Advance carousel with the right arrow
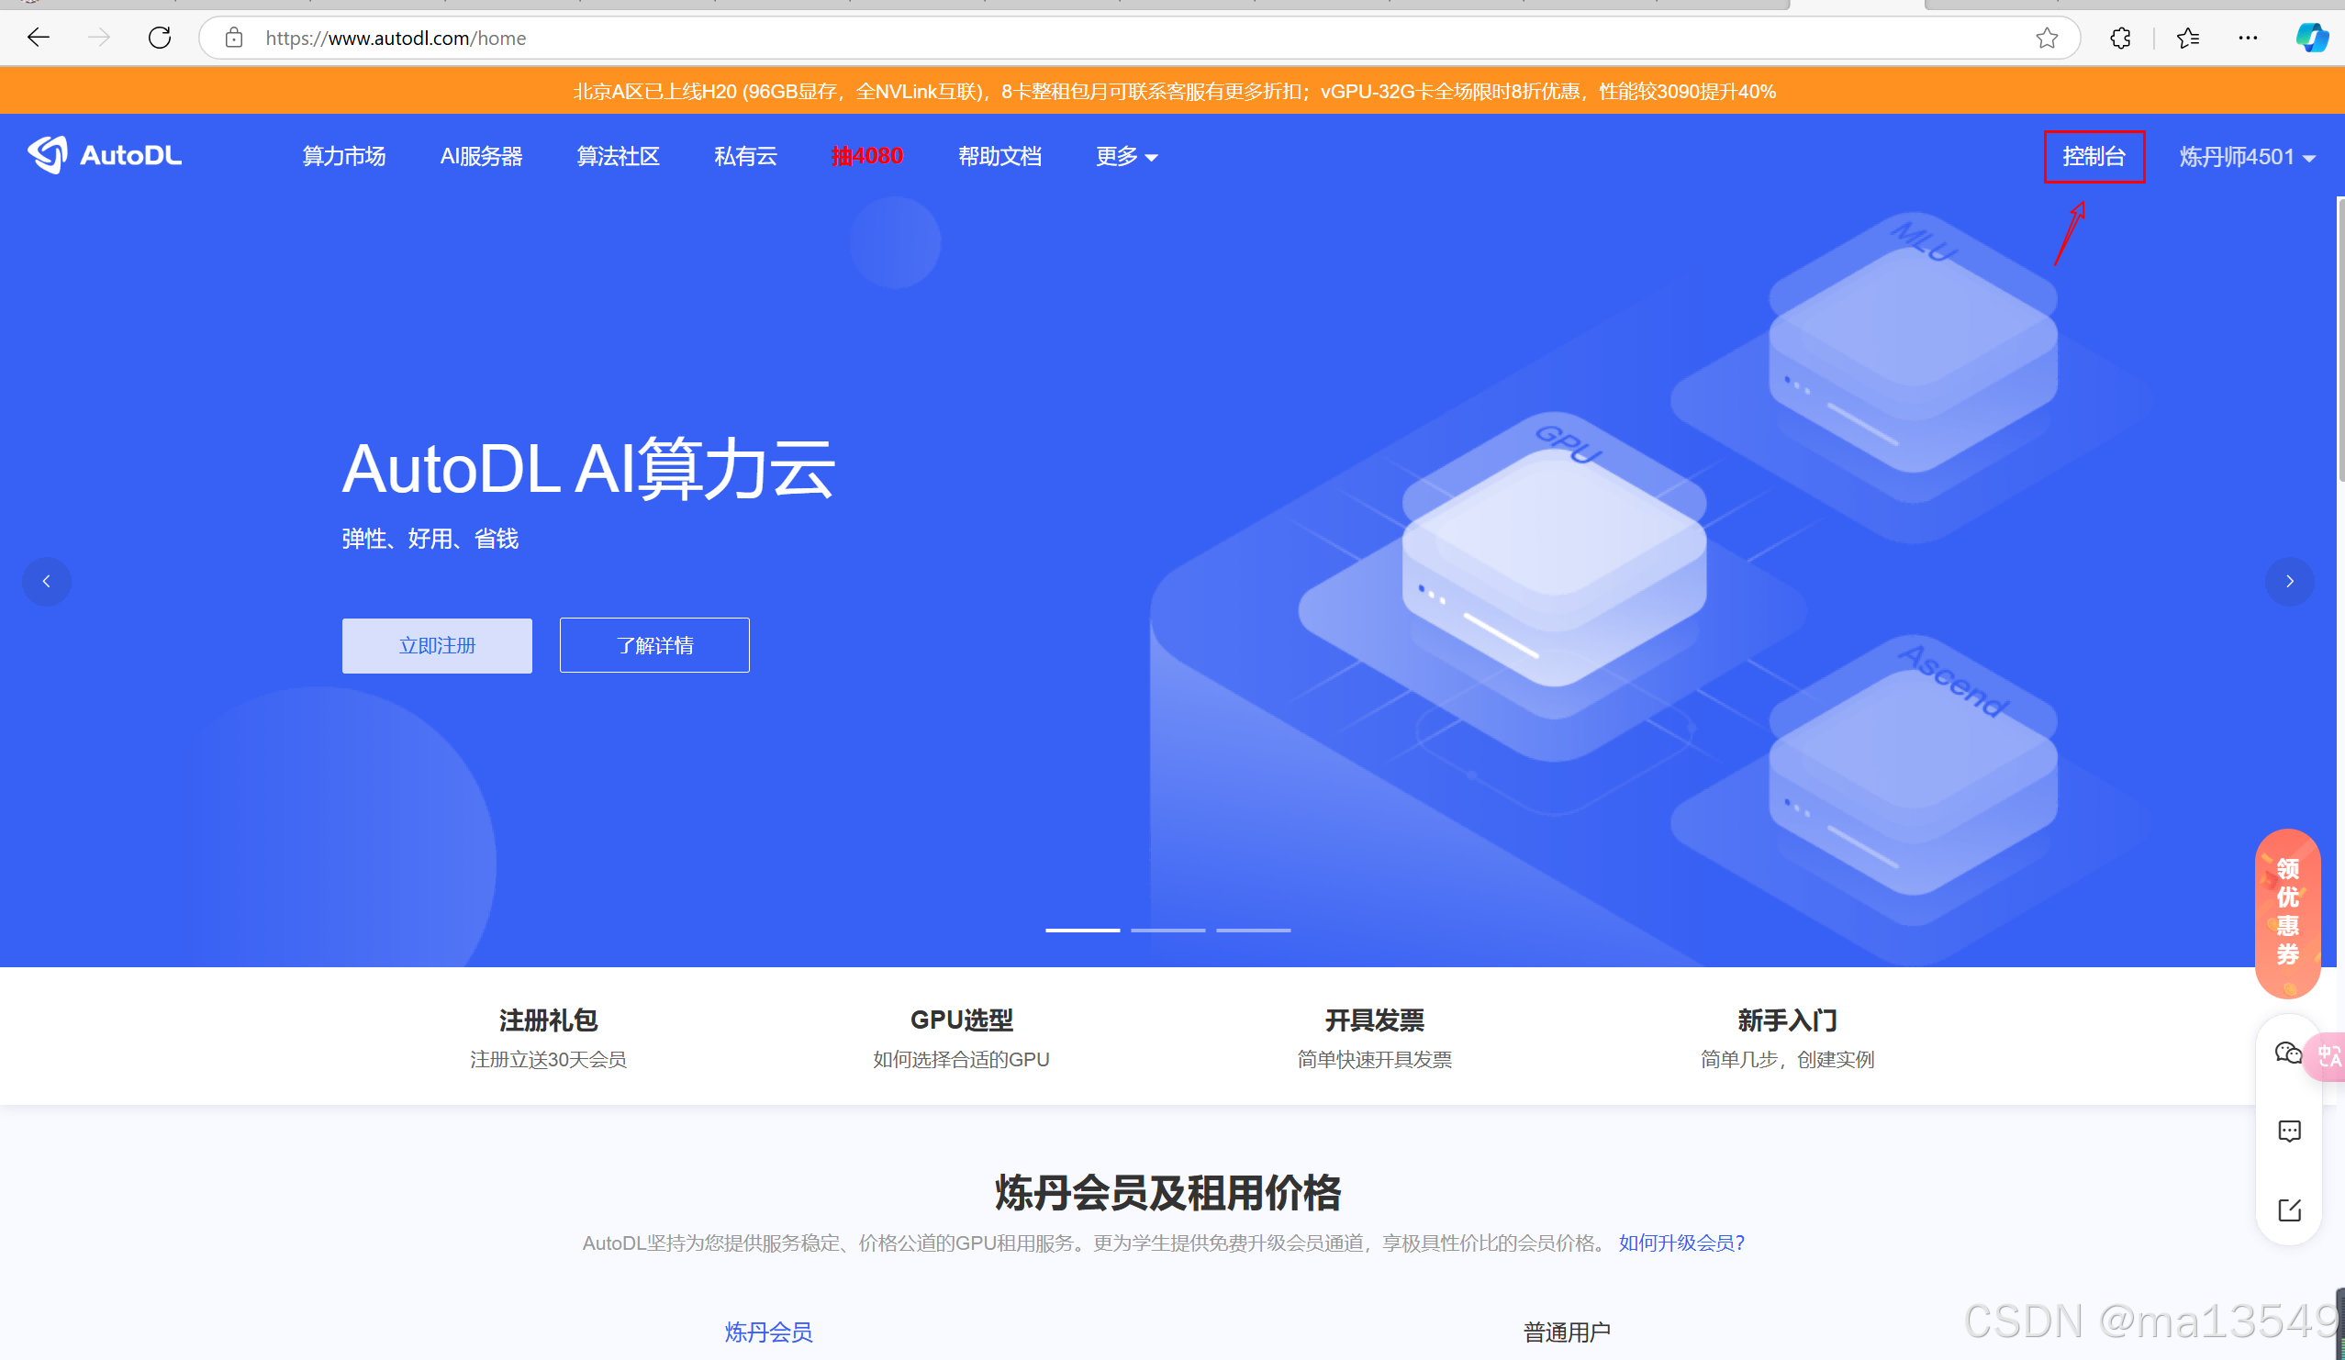Image resolution: width=2345 pixels, height=1360 pixels. 2289,582
